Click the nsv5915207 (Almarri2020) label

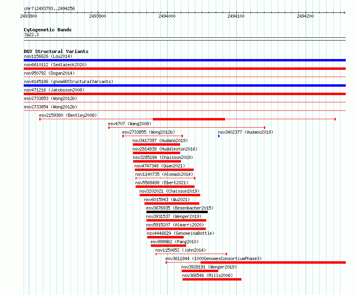175,225
